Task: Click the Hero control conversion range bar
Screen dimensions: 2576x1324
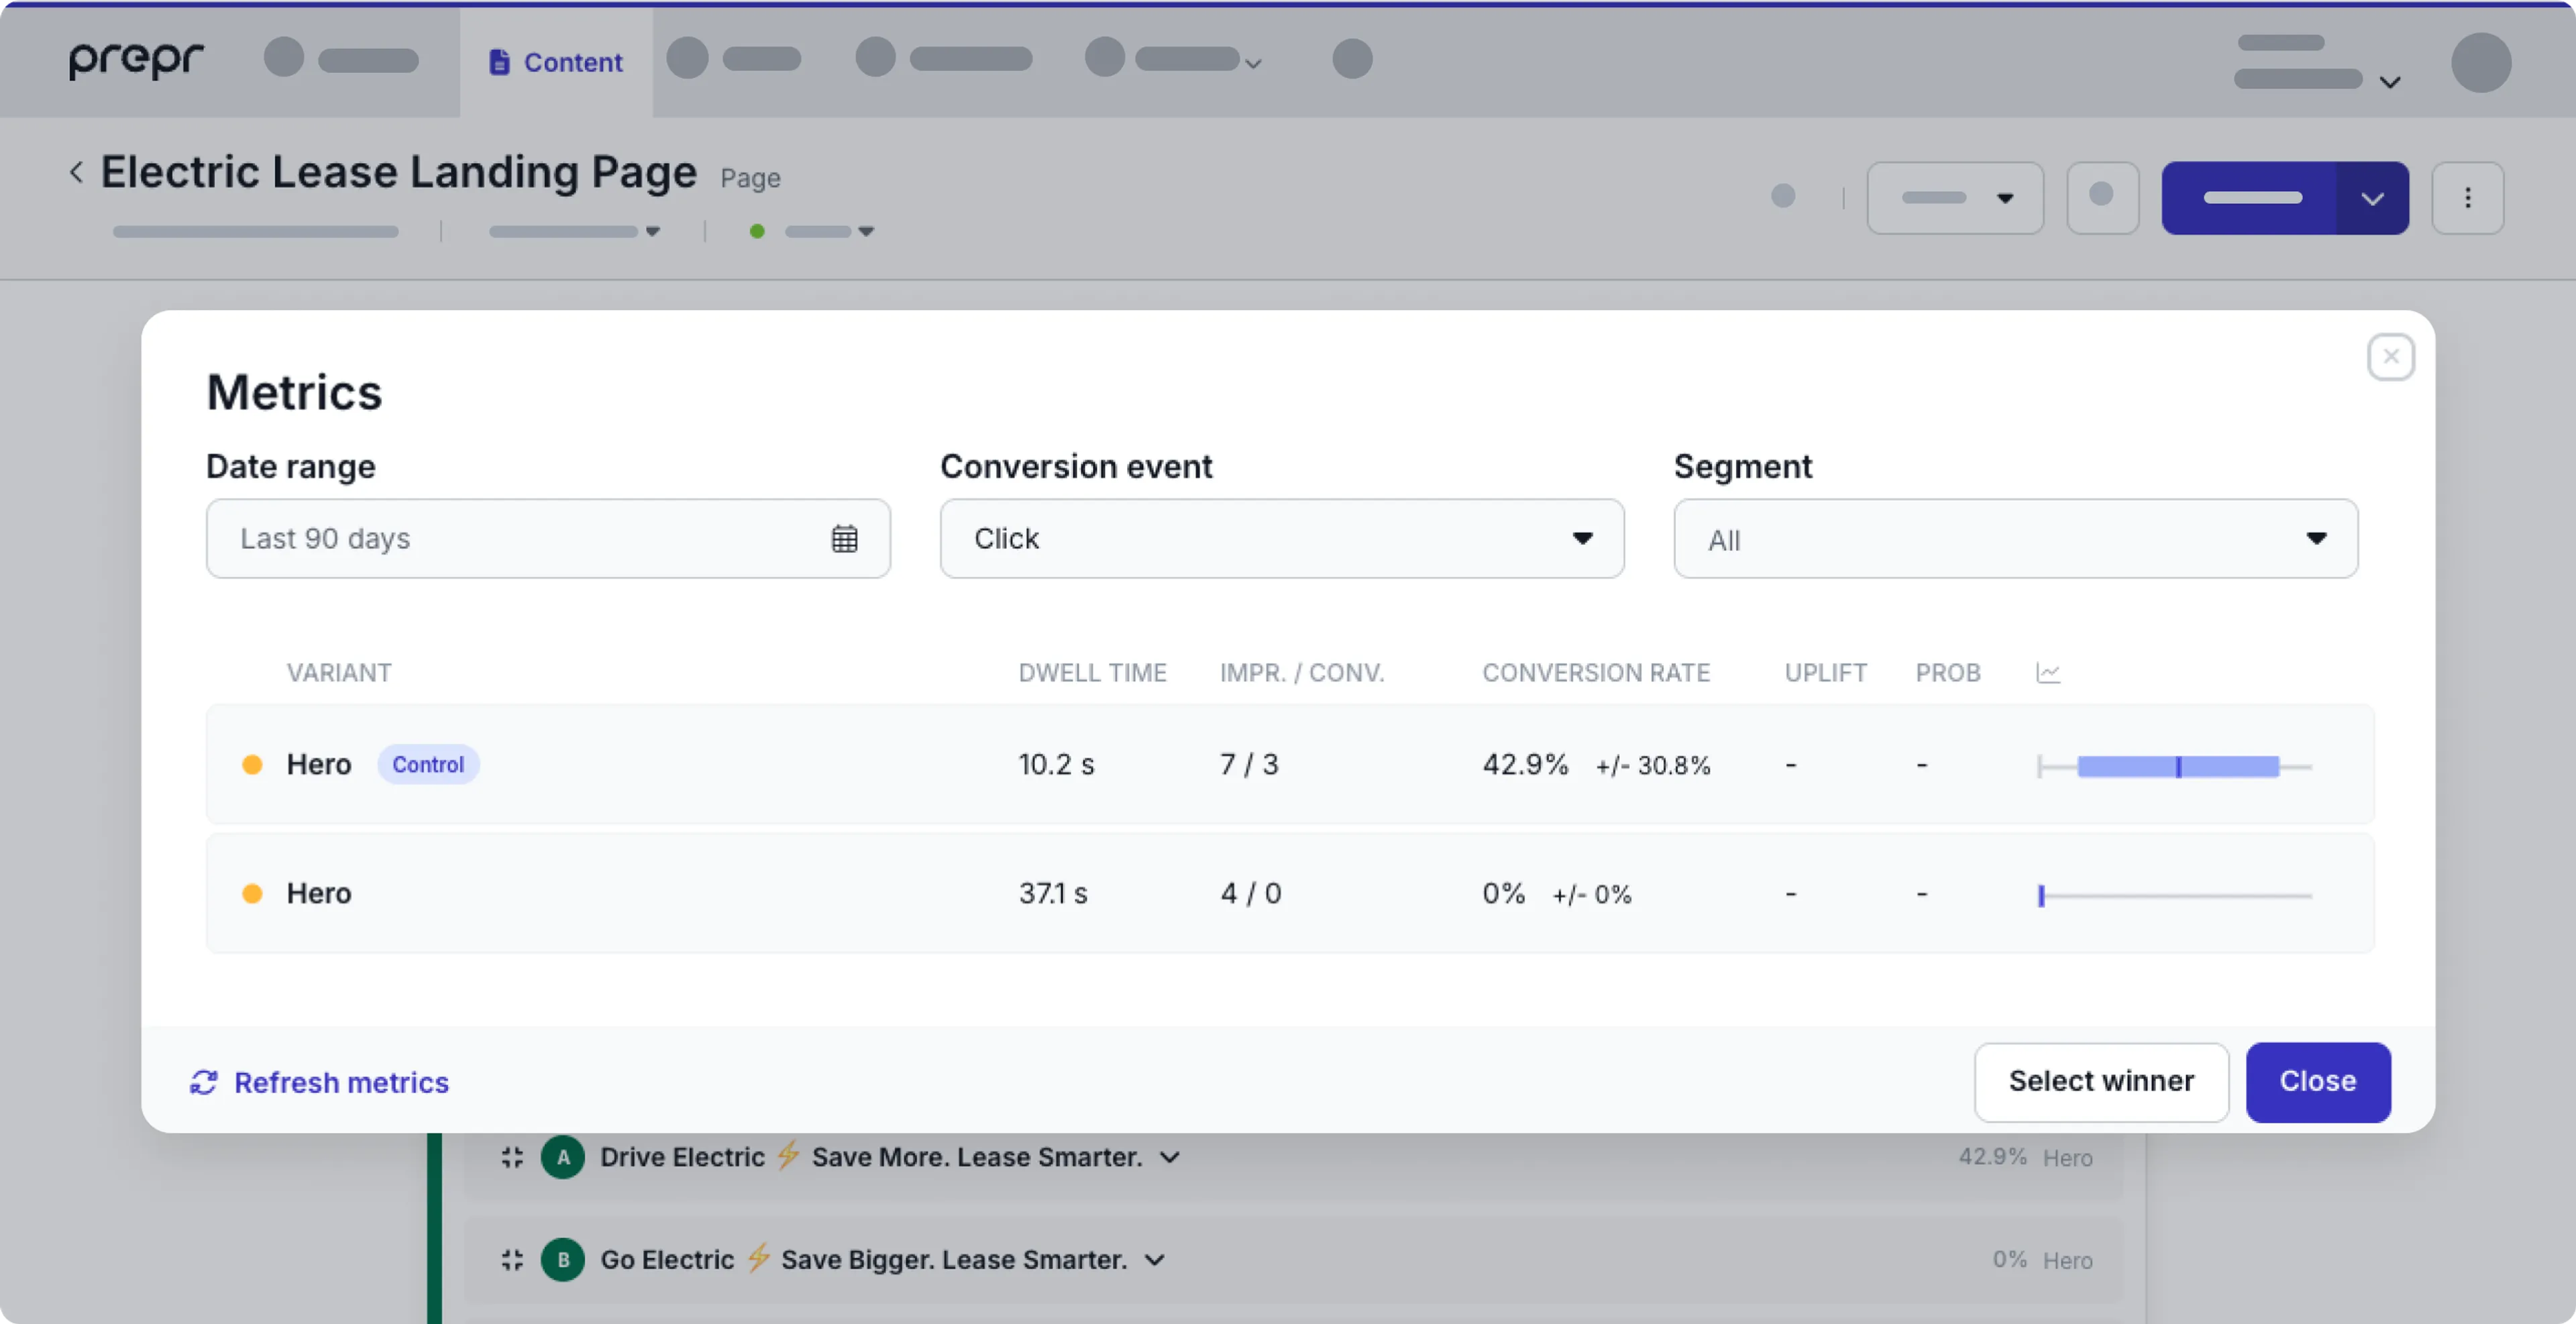Action: [2175, 767]
